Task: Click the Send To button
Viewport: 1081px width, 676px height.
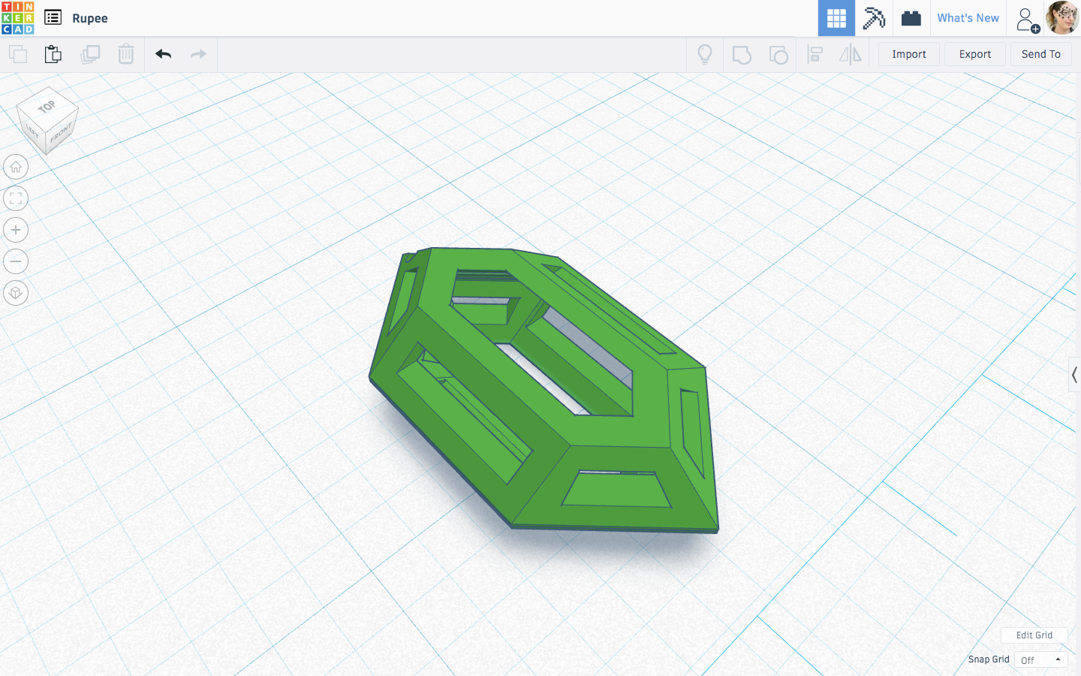Action: coord(1041,54)
